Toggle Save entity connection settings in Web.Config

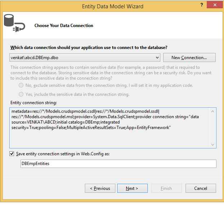[x=12, y=154]
